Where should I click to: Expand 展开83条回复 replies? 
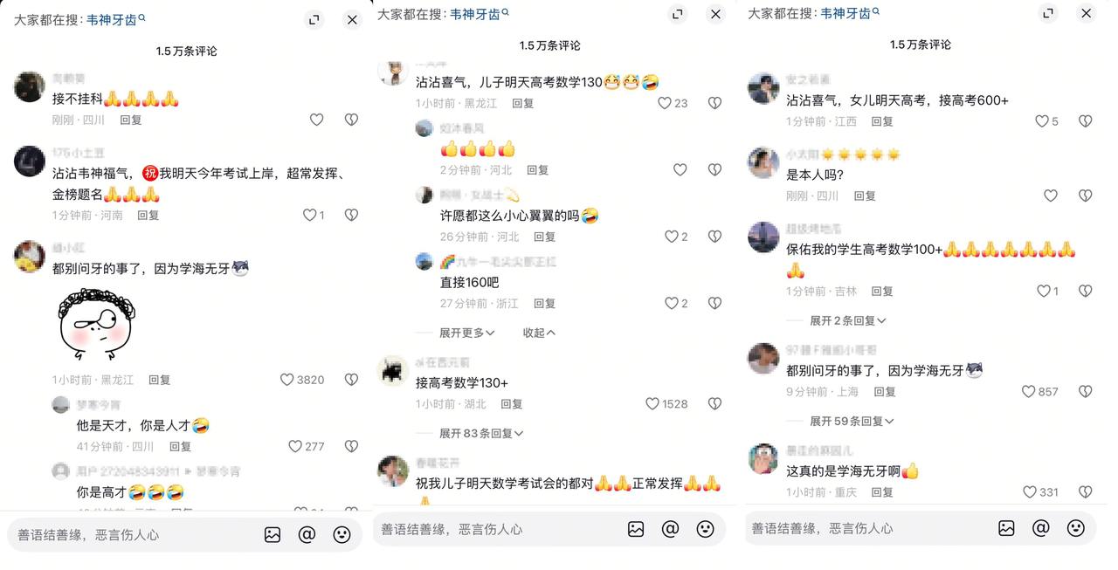click(481, 433)
